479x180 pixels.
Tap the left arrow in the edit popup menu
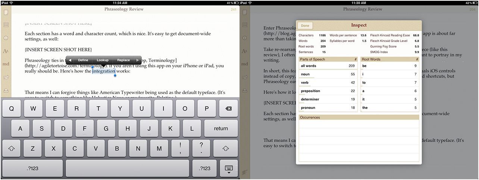point(70,60)
